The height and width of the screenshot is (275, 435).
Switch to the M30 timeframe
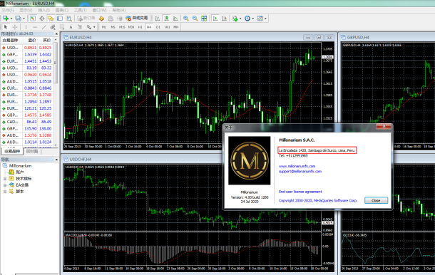coord(131,27)
